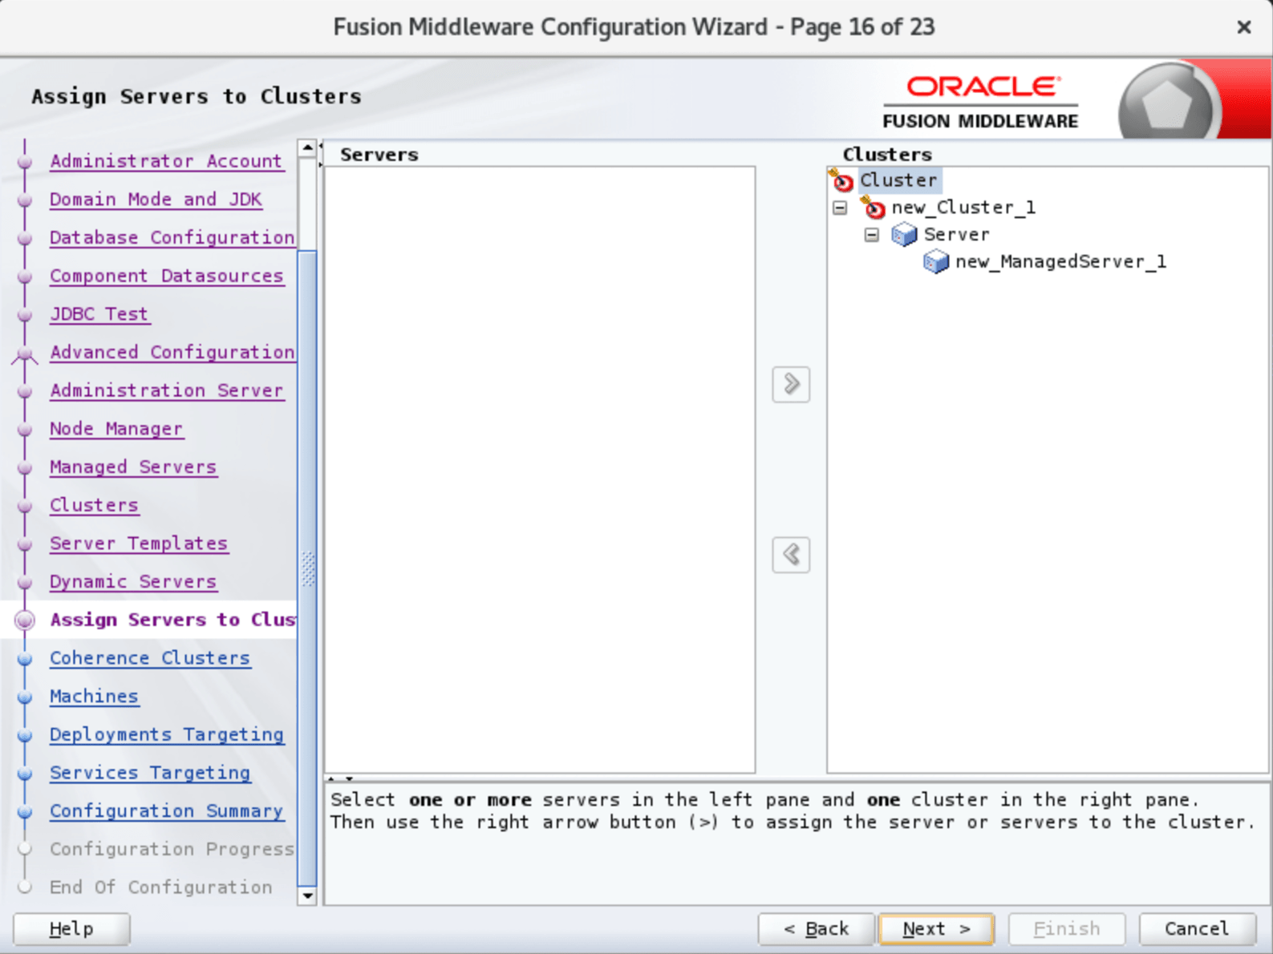Click the current Assign Servers to Clusters step

(x=172, y=621)
